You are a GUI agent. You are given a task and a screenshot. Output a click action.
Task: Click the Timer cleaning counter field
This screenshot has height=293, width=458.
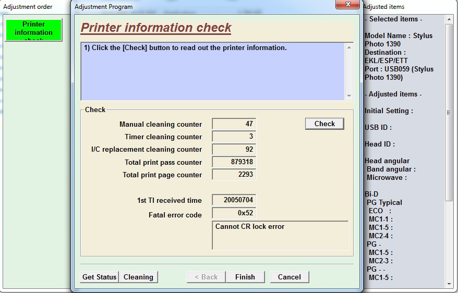[234, 137]
